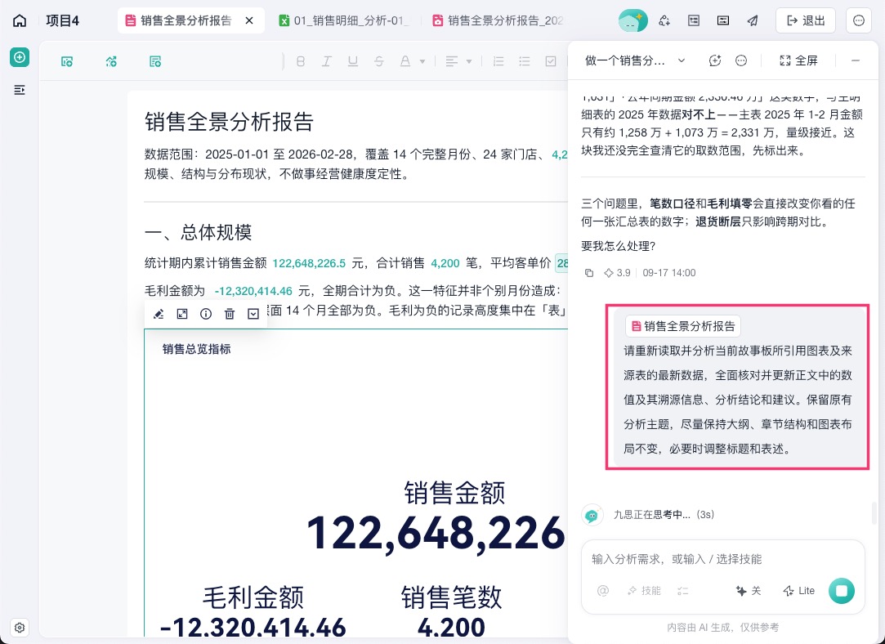This screenshot has height=644, width=885.
Task: Go to the home icon
Action: 20,21
